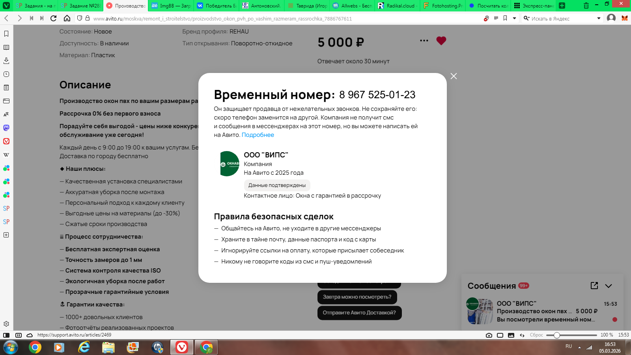Click the fast forward navigation button
Image resolution: width=631 pixels, height=355 pixels.
click(42, 18)
